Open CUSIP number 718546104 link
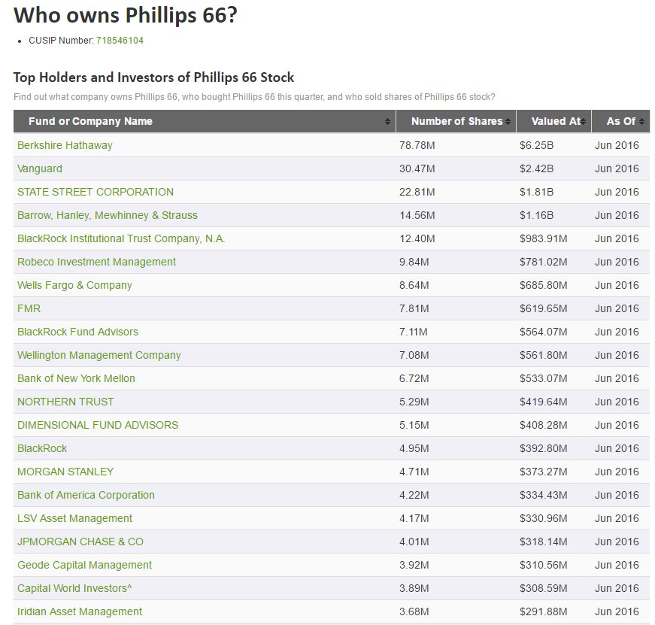The width and height of the screenshot is (655, 625). coord(120,41)
